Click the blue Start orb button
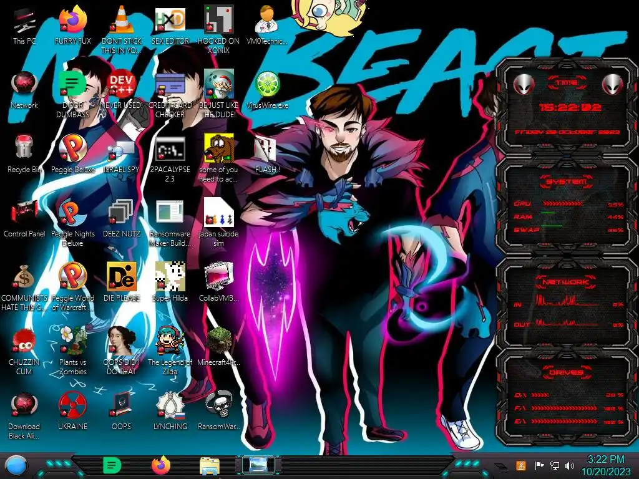Image resolution: width=639 pixels, height=479 pixels. pyautogui.click(x=16, y=467)
